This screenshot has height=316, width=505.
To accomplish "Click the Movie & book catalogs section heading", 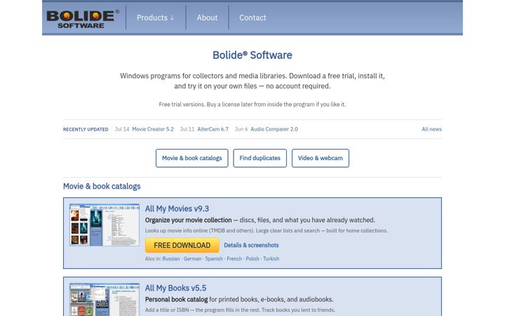I will [102, 186].
